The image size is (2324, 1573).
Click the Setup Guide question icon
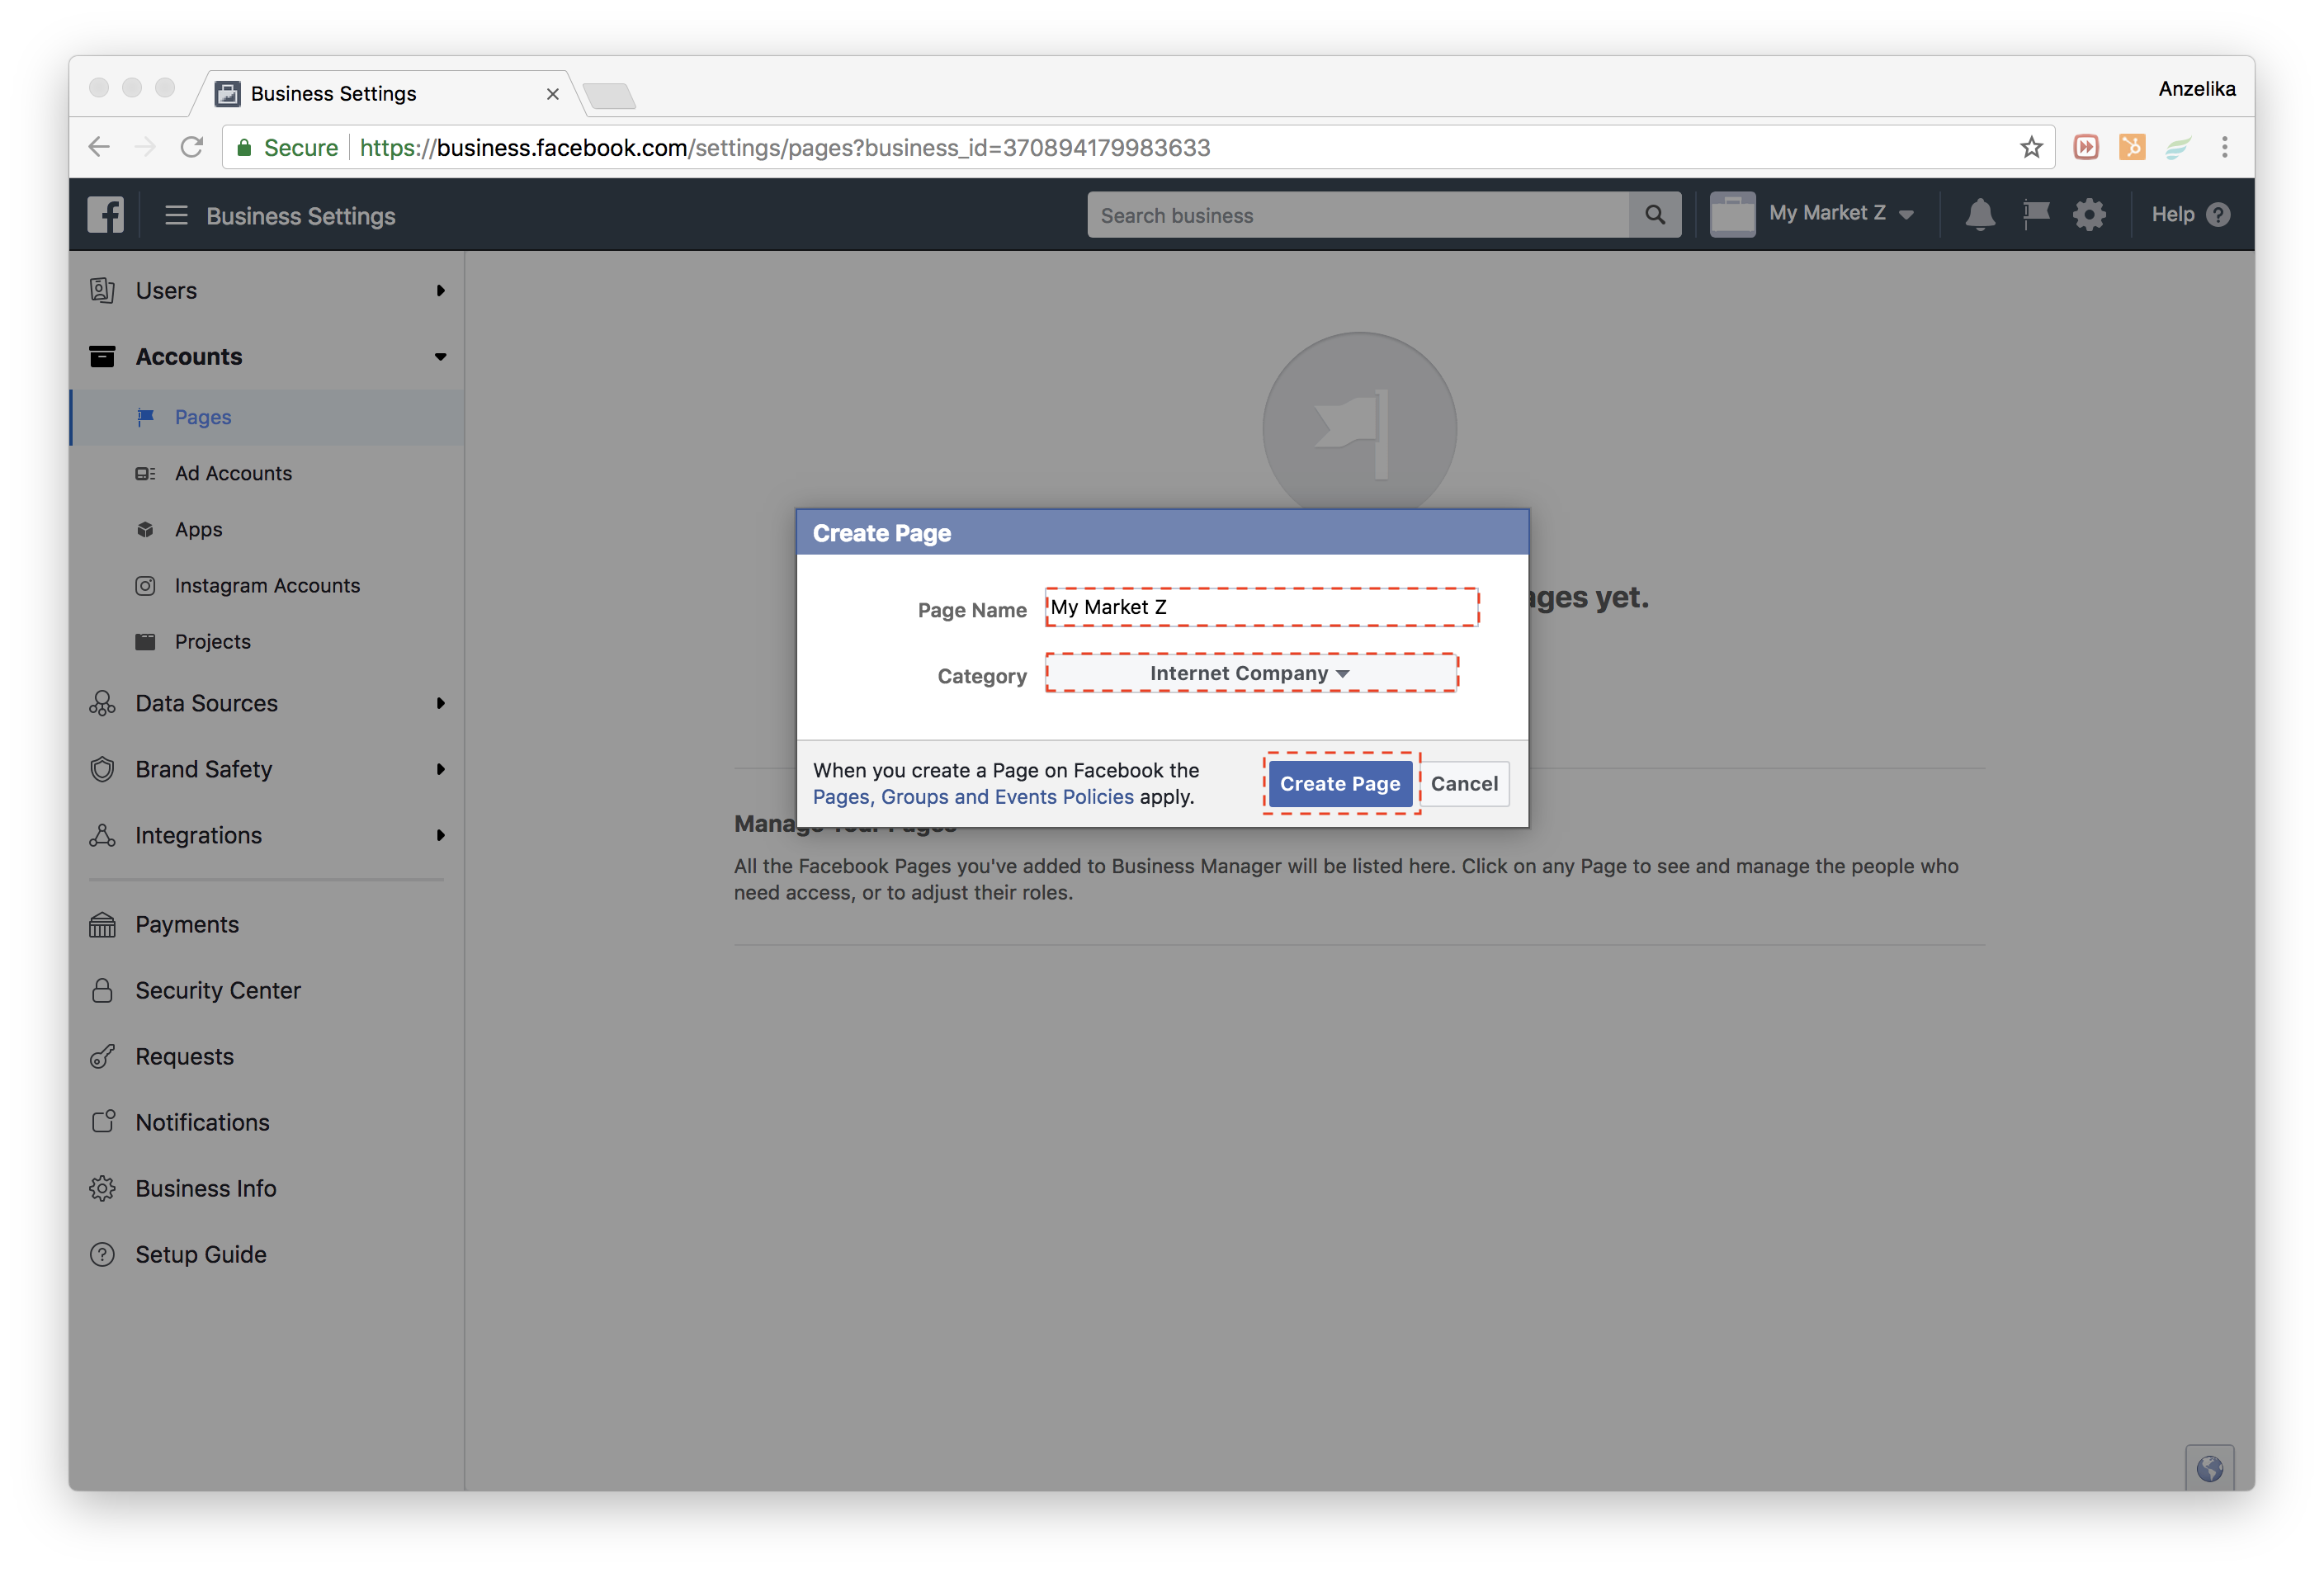[102, 1254]
